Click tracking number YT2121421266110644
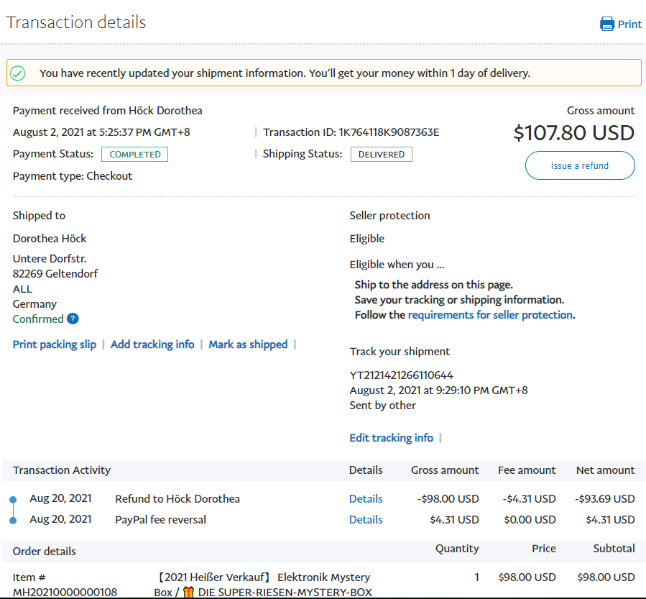The height and width of the screenshot is (599, 646). point(401,375)
